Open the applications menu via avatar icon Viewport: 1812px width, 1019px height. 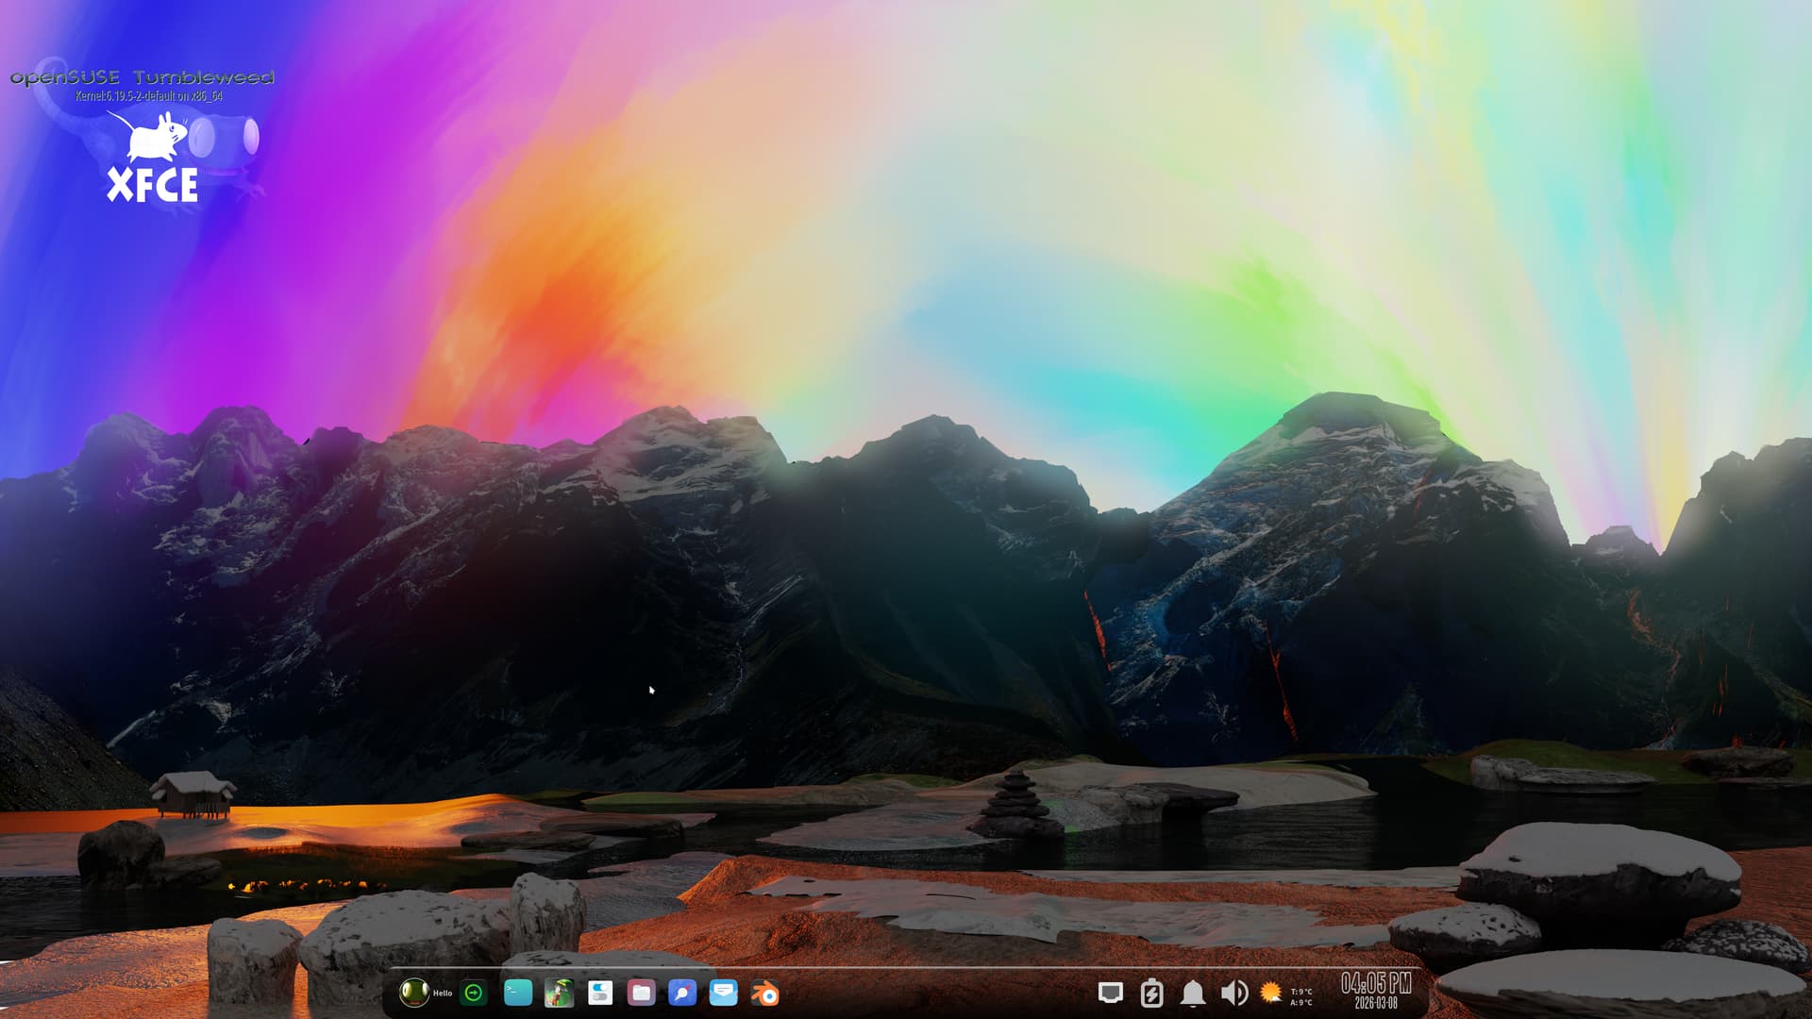click(x=413, y=993)
